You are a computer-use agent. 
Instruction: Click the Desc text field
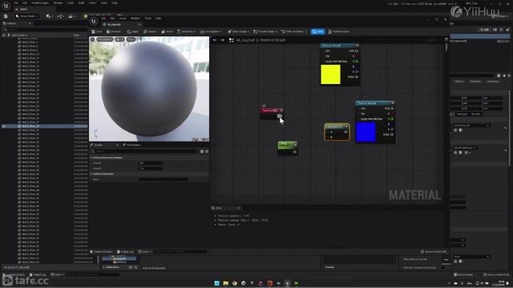pos(164,179)
